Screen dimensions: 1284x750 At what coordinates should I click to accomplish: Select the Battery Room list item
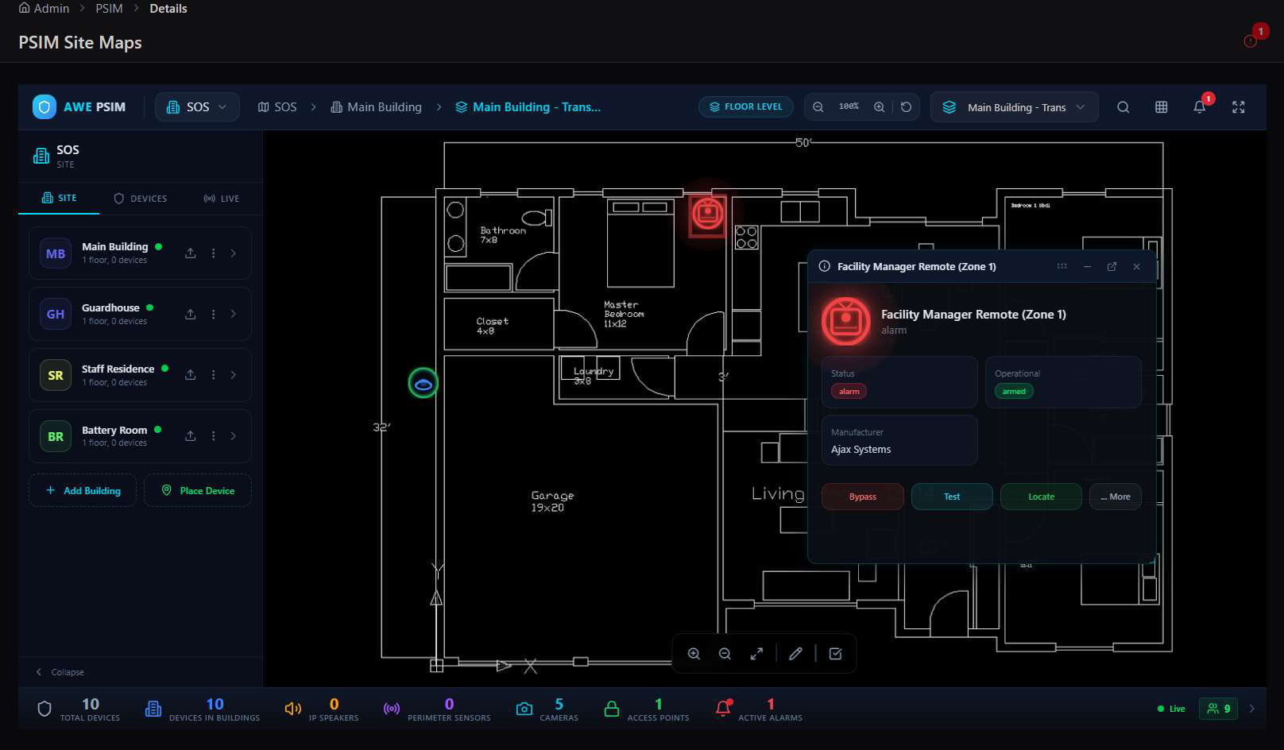[140, 435]
